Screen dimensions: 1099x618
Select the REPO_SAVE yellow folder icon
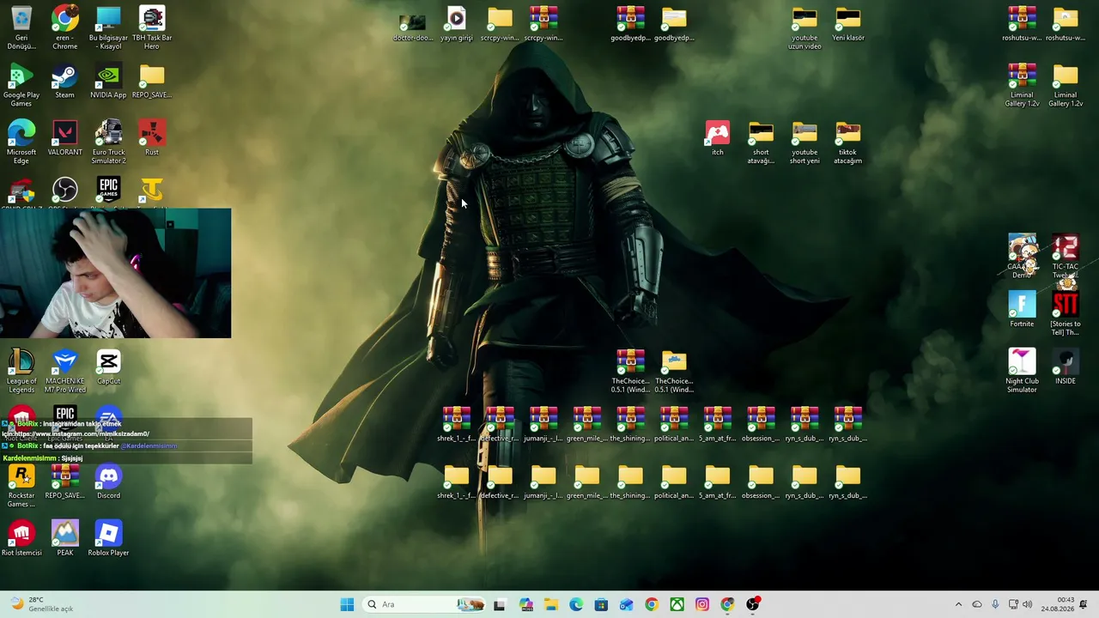pyautogui.click(x=152, y=81)
